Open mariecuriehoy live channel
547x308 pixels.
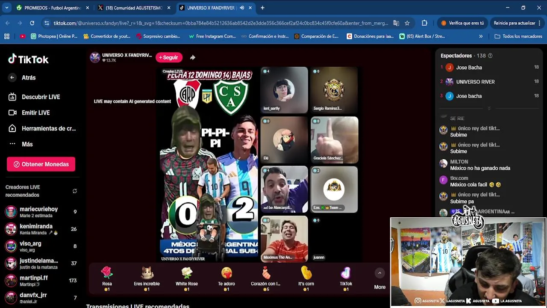coord(41,212)
